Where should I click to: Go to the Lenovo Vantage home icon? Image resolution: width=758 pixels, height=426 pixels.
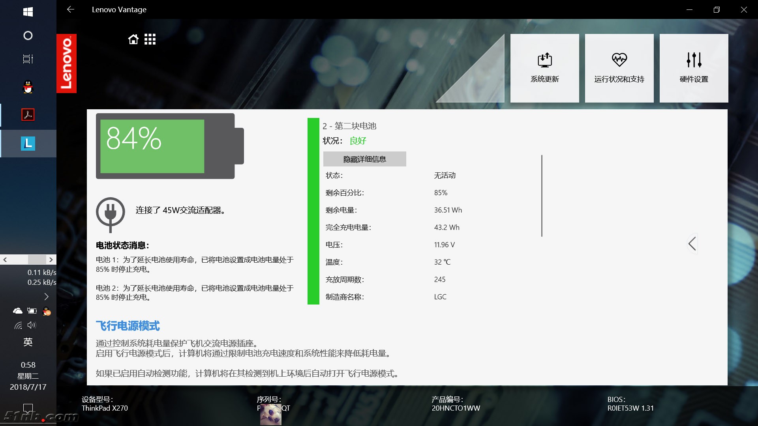pos(133,39)
